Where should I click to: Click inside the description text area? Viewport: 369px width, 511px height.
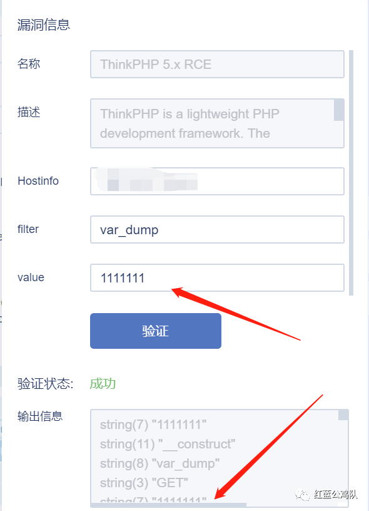[x=212, y=123]
